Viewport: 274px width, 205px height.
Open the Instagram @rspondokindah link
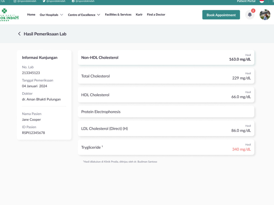click(25, 1)
